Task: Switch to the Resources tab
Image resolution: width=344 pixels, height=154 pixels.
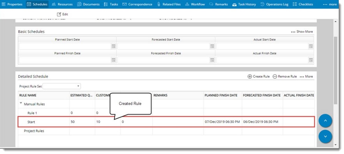Action: click(x=62, y=4)
